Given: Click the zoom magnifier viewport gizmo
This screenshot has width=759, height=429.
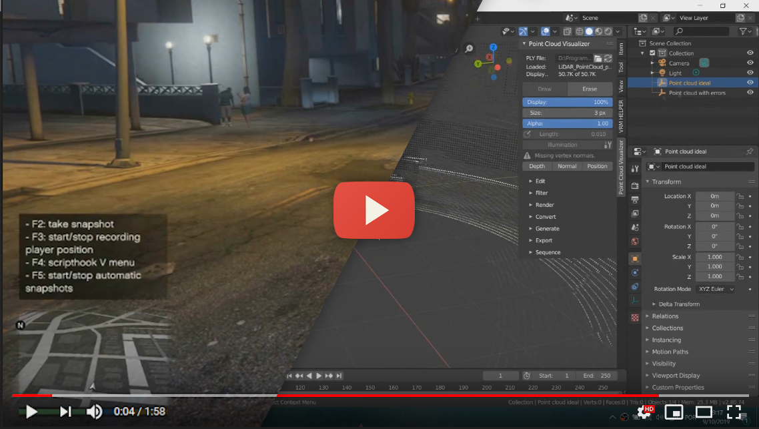Looking at the screenshot, I should pyautogui.click(x=469, y=49).
